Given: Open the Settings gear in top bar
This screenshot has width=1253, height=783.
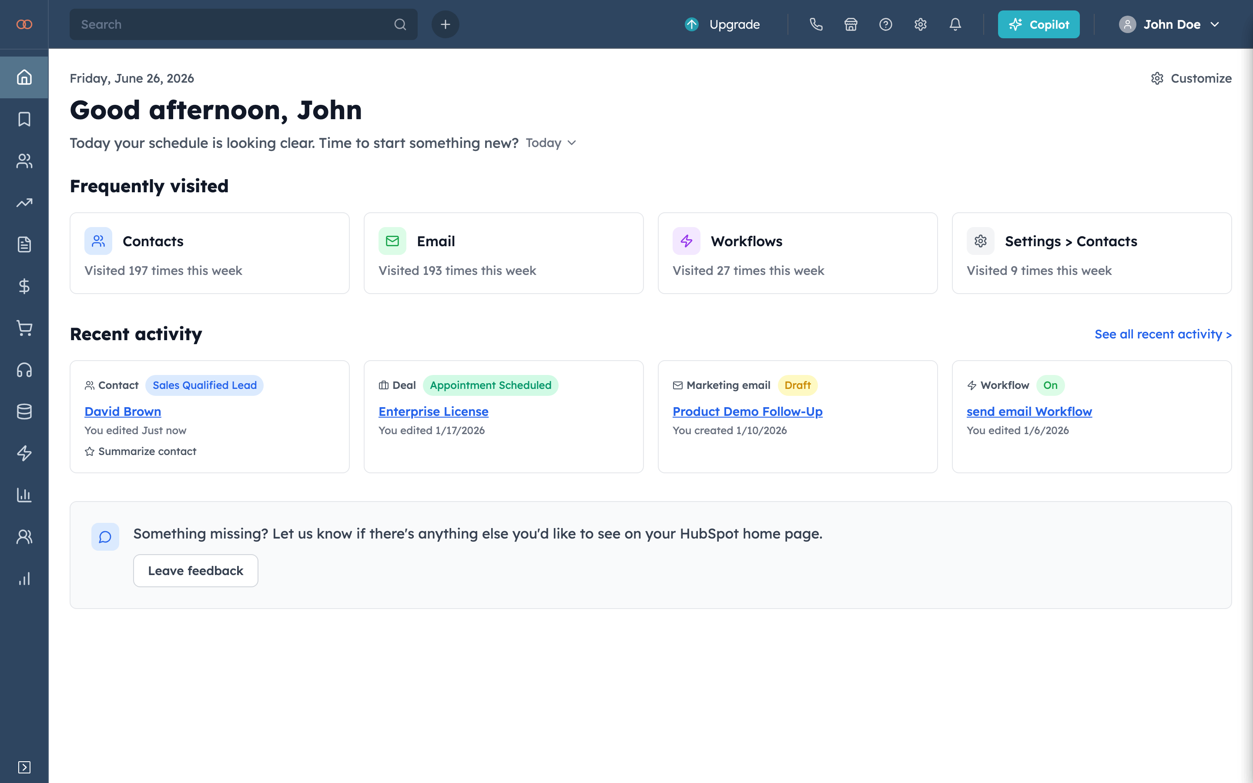Looking at the screenshot, I should point(920,24).
